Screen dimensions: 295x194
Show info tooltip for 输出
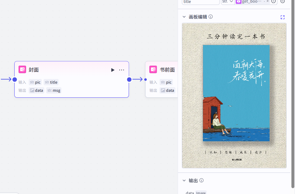[x=201, y=180]
